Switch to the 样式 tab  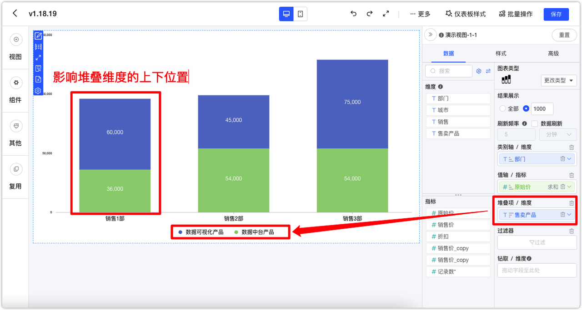click(x=501, y=53)
